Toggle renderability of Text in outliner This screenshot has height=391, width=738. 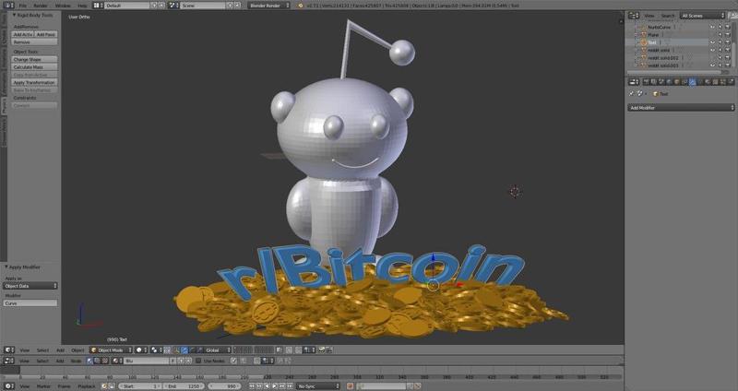pyautogui.click(x=727, y=42)
